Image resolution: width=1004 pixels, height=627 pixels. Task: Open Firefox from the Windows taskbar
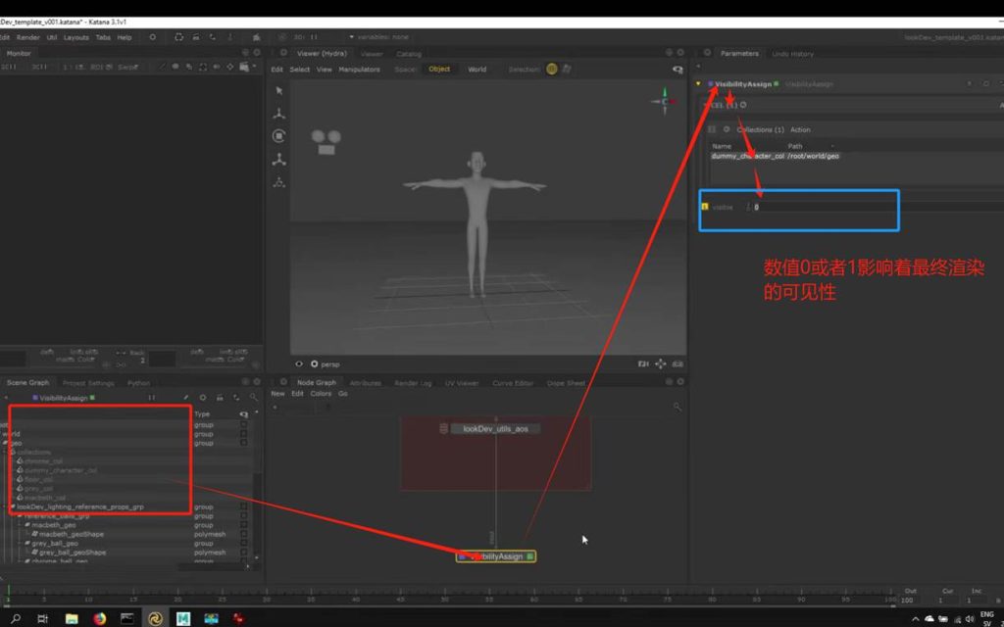100,618
